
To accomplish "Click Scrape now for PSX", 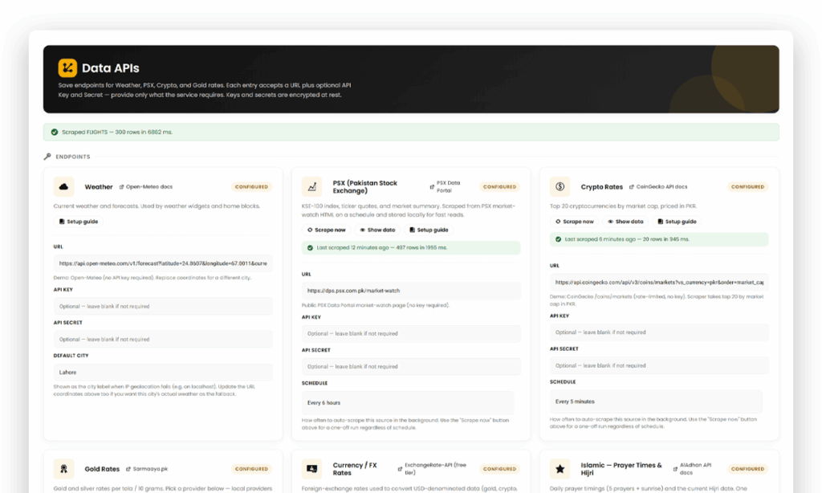I will 326,230.
